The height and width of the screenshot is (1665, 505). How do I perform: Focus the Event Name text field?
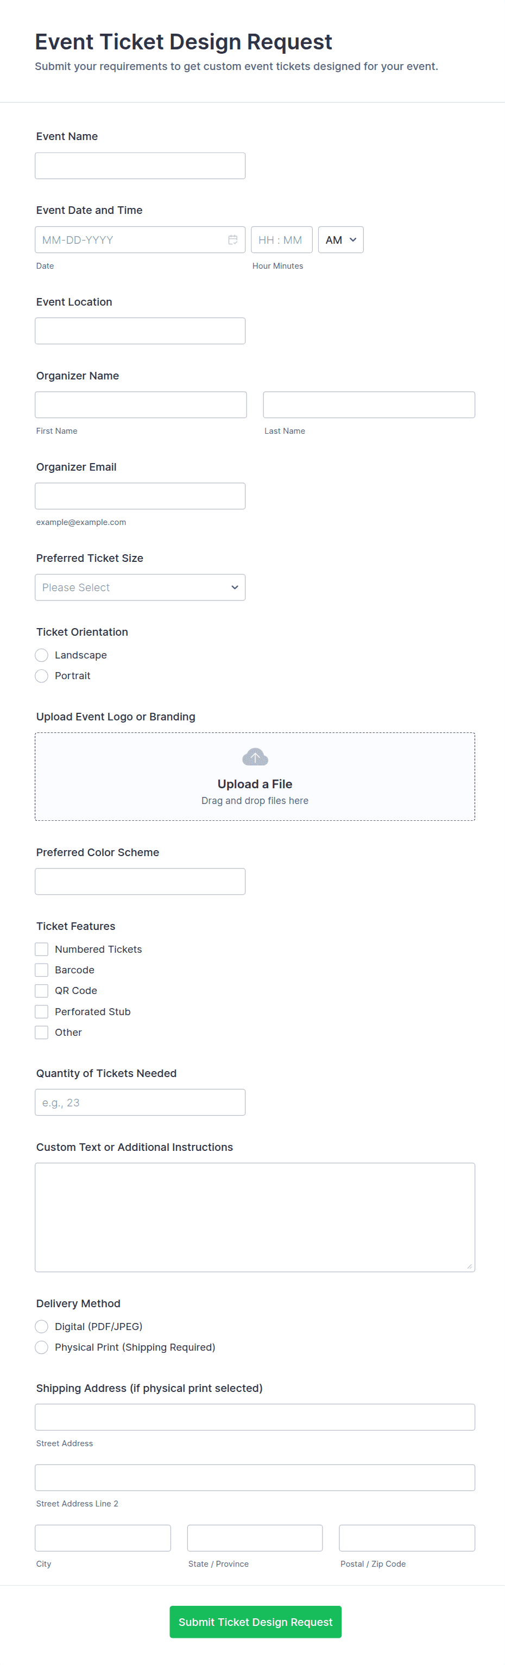pos(140,166)
